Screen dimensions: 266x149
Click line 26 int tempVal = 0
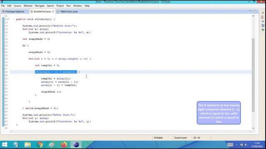47,65
